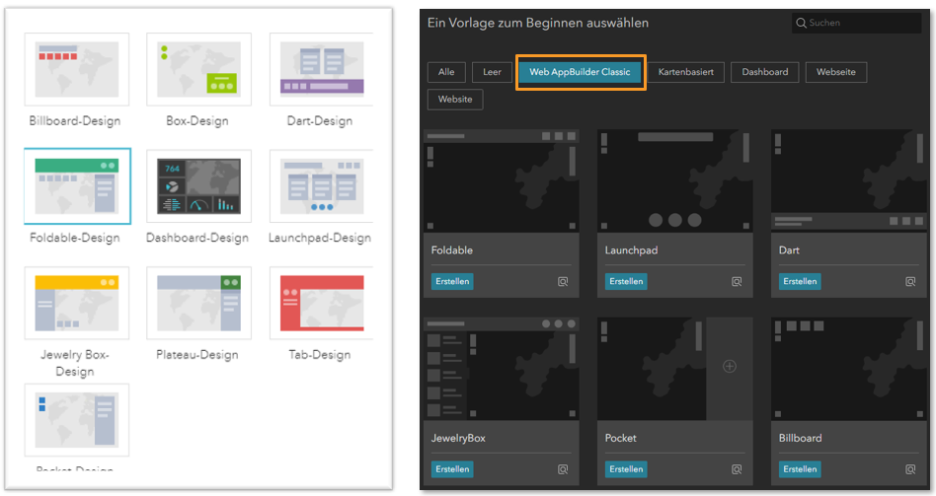936x496 pixels.
Task: Select the Webseite filter tab
Action: pyautogui.click(x=835, y=72)
